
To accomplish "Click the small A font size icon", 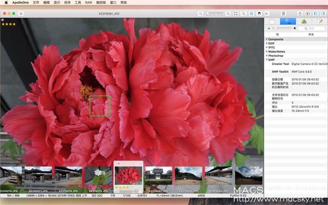I will [269, 29].
